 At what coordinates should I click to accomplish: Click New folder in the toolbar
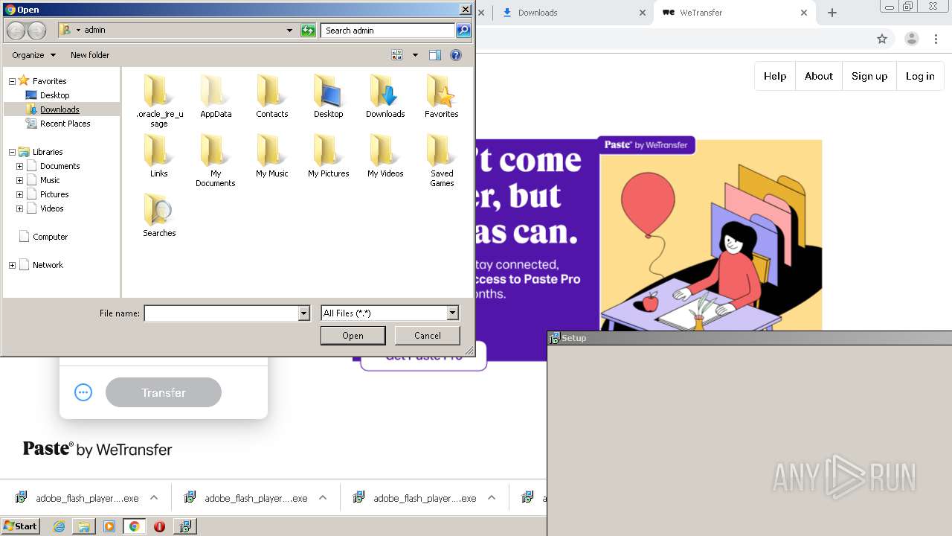pyautogui.click(x=90, y=55)
